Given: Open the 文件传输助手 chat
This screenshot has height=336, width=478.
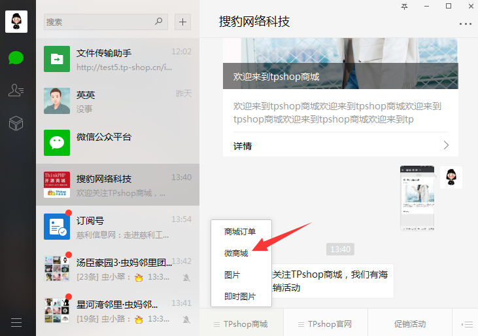Looking at the screenshot, I should click(x=118, y=59).
